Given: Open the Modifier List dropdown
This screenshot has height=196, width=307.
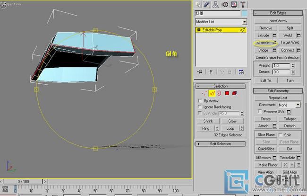Looking at the screenshot, I should click(x=244, y=22).
